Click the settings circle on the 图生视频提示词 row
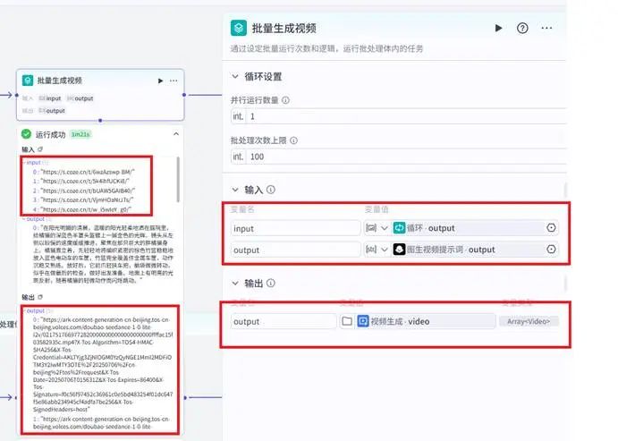This screenshot has width=618, height=441. [552, 250]
